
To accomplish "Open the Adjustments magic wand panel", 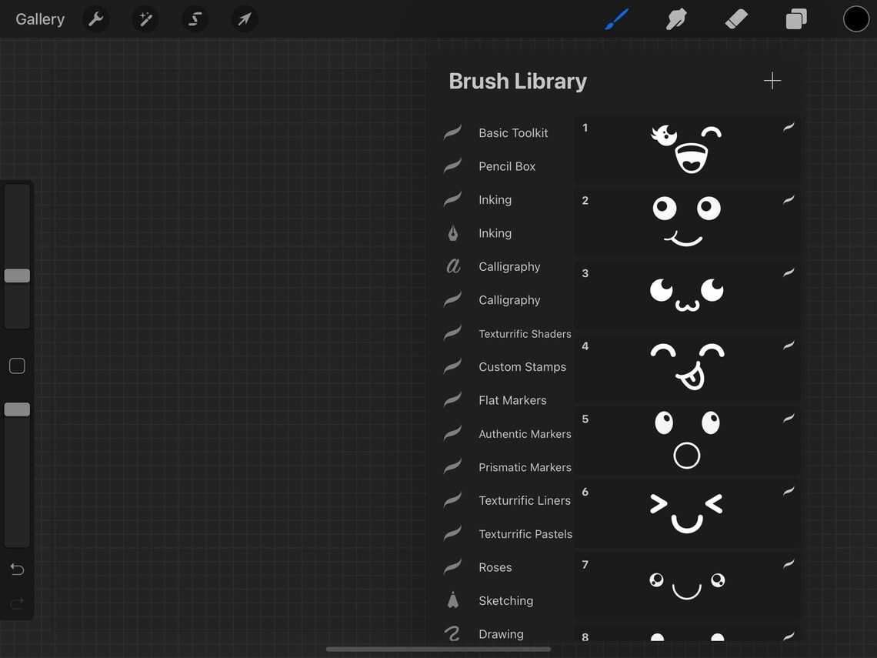I will tap(145, 18).
